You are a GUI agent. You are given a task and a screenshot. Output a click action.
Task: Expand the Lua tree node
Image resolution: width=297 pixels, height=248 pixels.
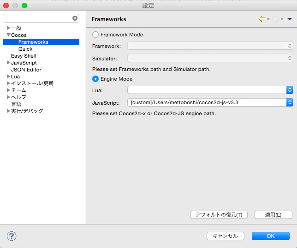(x=8, y=77)
